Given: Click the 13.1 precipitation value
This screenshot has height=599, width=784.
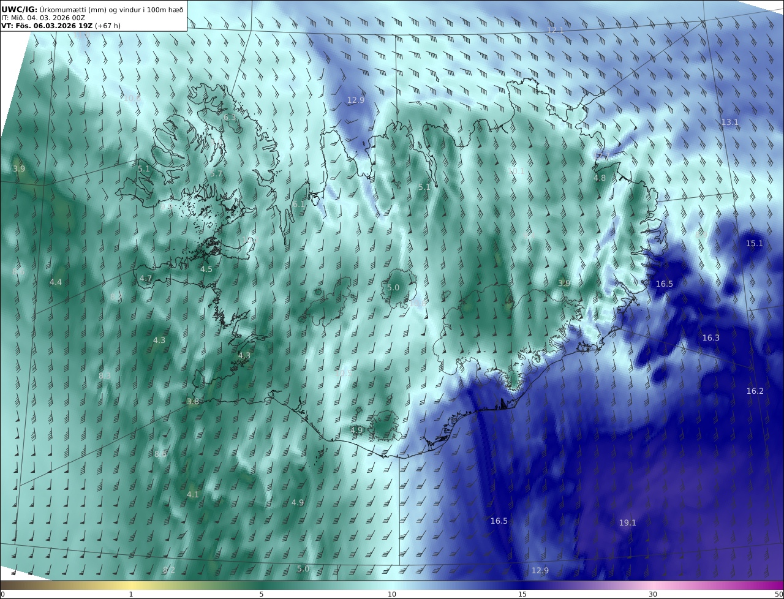Looking at the screenshot, I should (729, 122).
